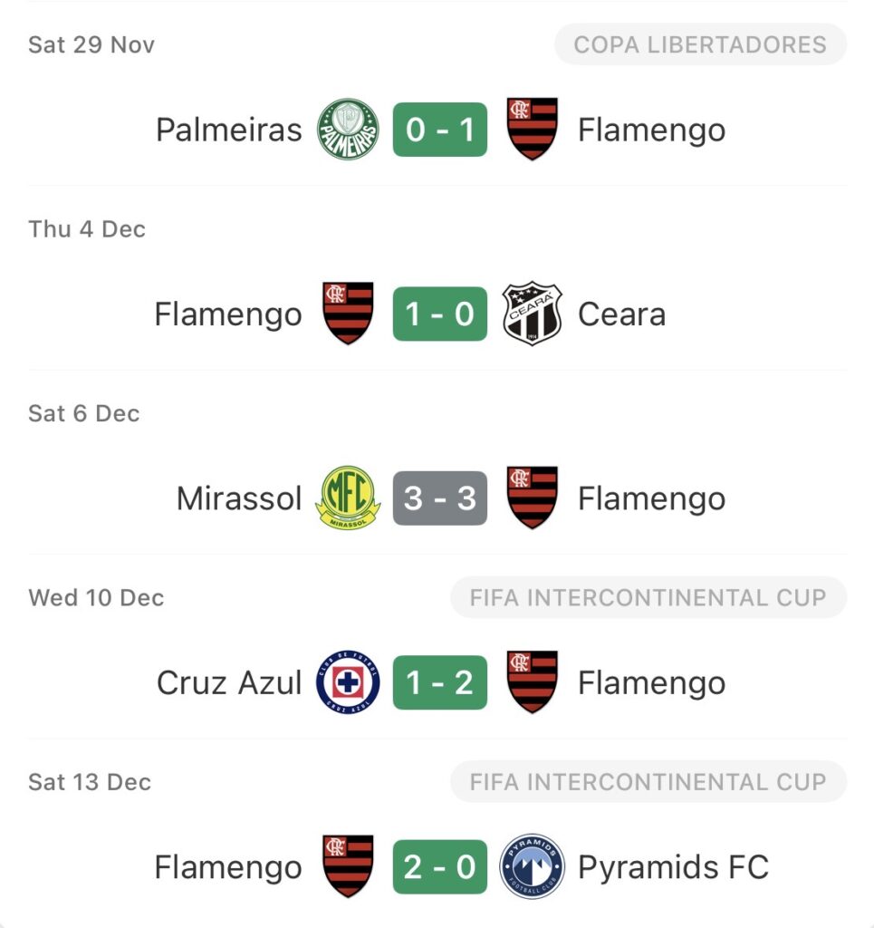This screenshot has width=874, height=928.
Task: Click the Mirassol team name
Action: coord(239,498)
